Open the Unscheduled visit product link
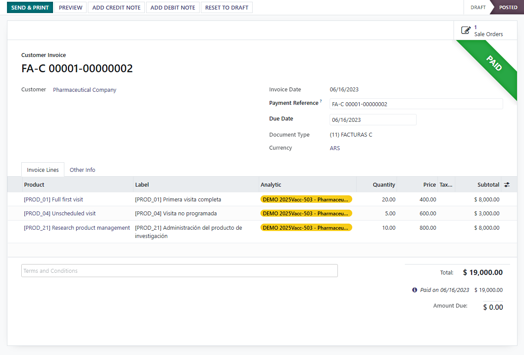Image resolution: width=524 pixels, height=355 pixels. pos(60,214)
